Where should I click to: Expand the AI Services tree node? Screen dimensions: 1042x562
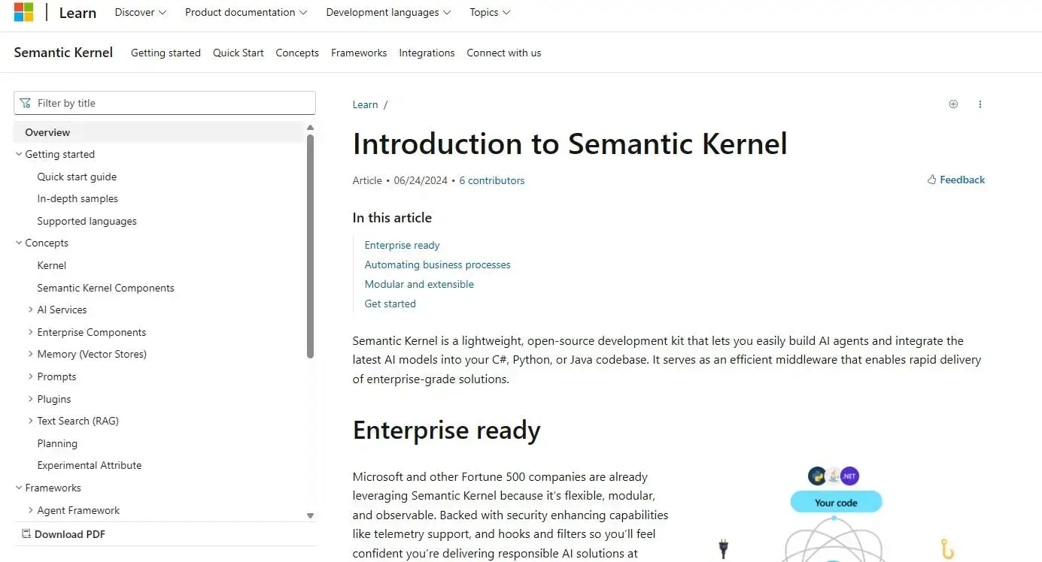tap(31, 310)
